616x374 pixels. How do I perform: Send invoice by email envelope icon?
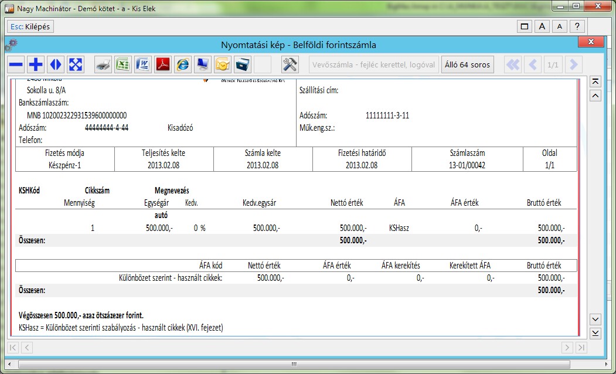click(x=223, y=64)
